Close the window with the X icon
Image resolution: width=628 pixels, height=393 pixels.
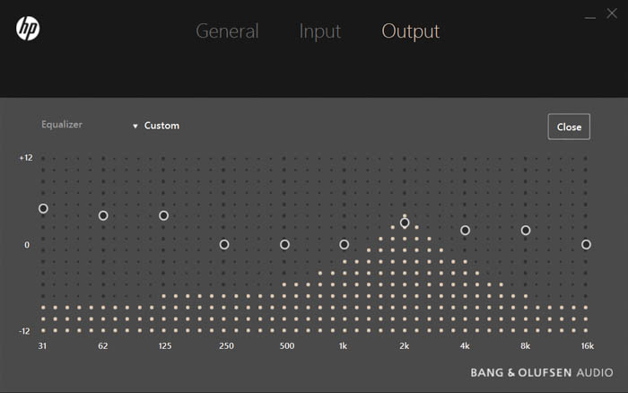coord(614,13)
